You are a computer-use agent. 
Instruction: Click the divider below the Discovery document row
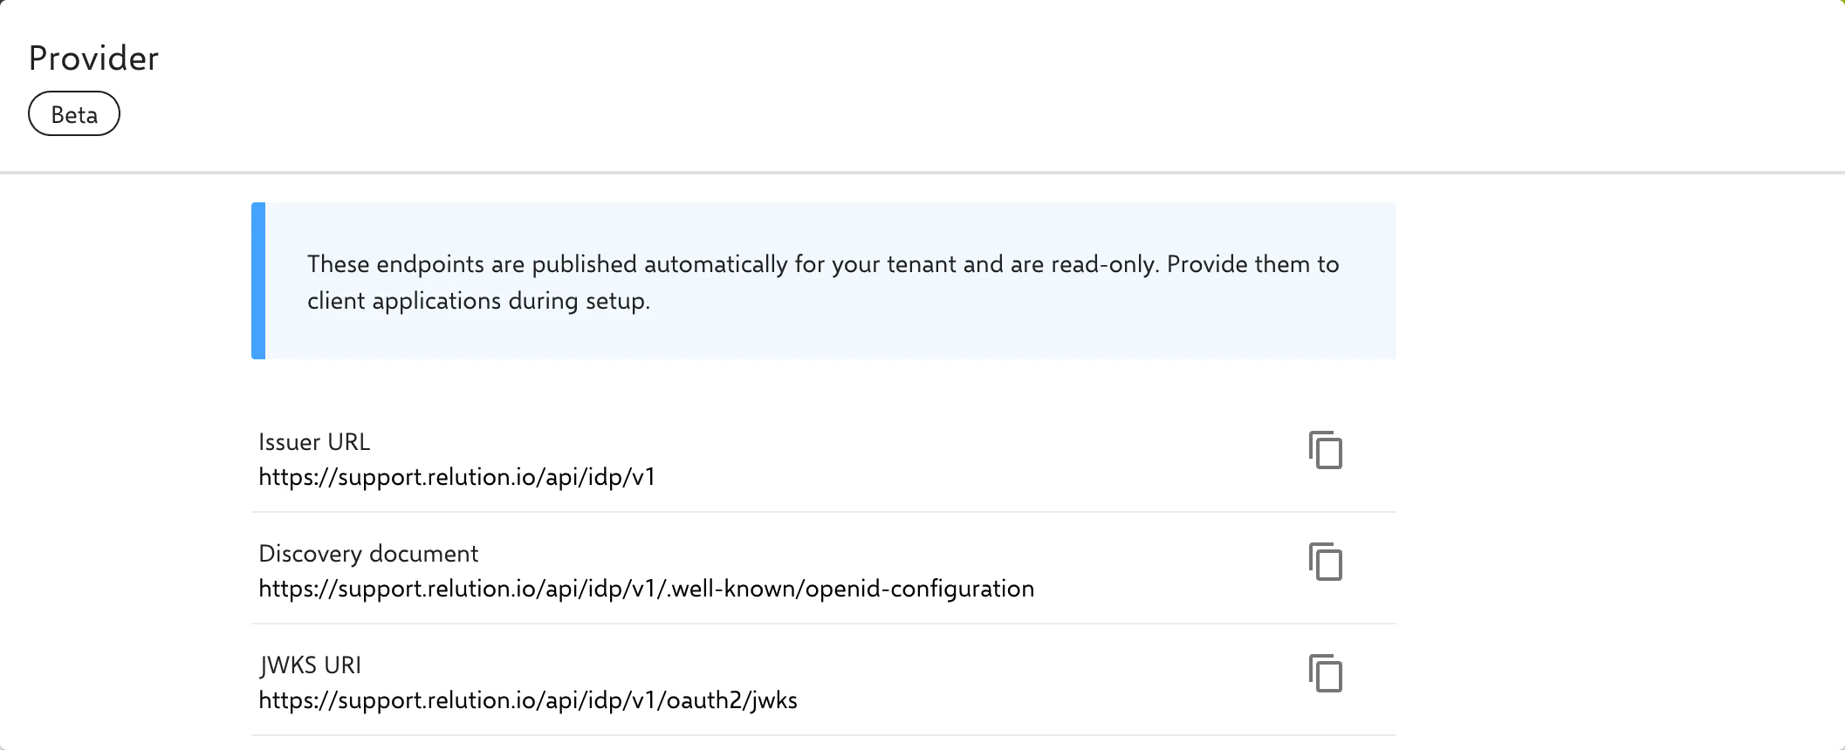pyautogui.click(x=824, y=624)
